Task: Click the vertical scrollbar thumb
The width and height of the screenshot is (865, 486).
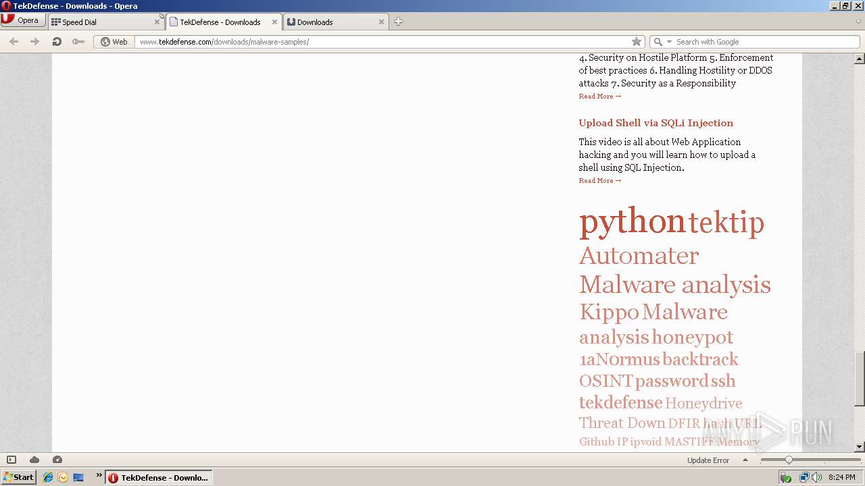Action: click(x=859, y=379)
